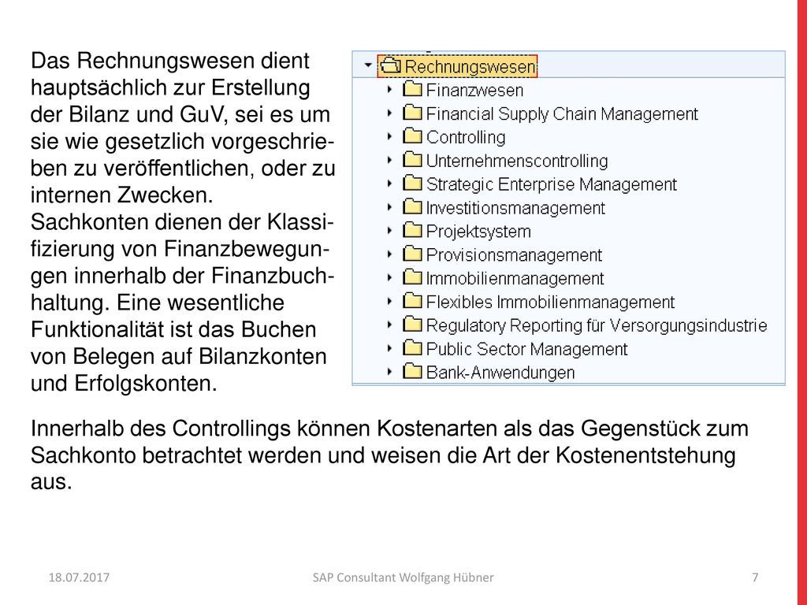Click the Bank-Anwendungen folder icon

(x=412, y=372)
